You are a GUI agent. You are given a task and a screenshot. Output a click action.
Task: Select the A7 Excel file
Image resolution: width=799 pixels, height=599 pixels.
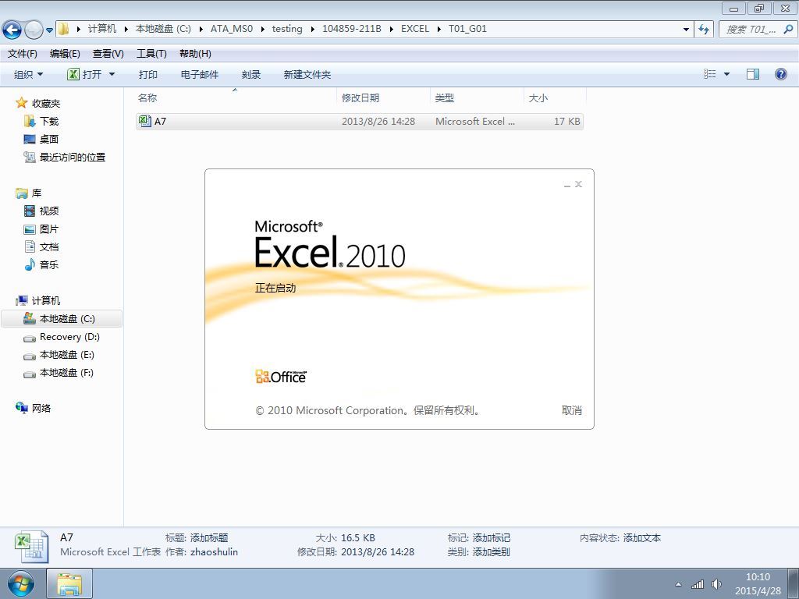(359, 121)
